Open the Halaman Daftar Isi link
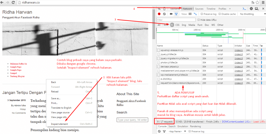This screenshot has width=266, height=134. pos(18,64)
